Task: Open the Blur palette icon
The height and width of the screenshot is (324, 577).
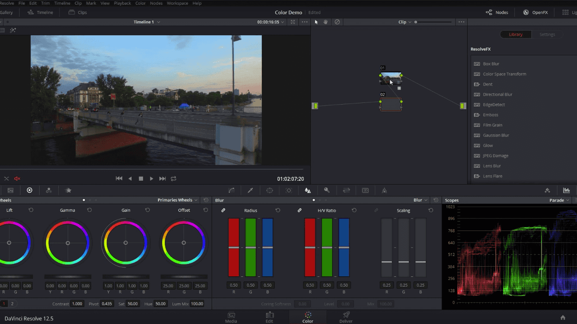Action: [x=308, y=190]
